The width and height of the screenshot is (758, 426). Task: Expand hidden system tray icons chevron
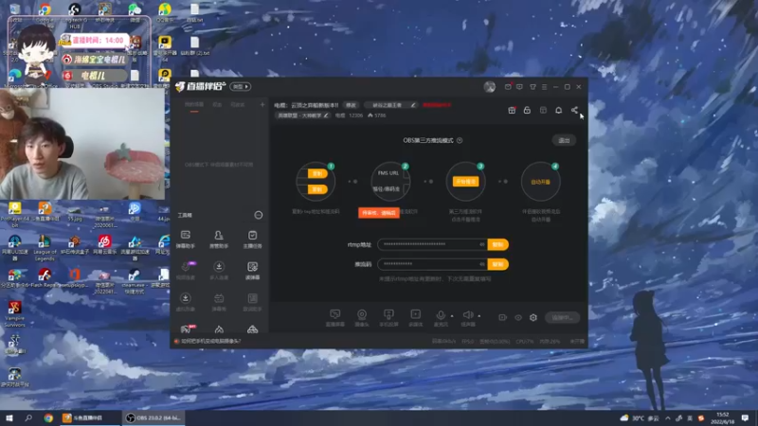point(668,417)
